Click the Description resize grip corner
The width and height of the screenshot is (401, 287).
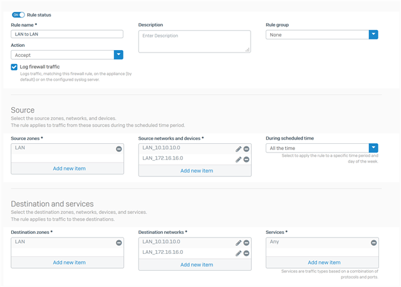click(x=247, y=50)
